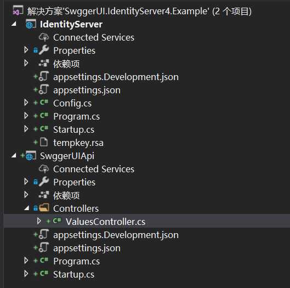Image resolution: width=290 pixels, height=288 pixels.
Task: Collapse the Controllers folder
Action: click(27, 208)
